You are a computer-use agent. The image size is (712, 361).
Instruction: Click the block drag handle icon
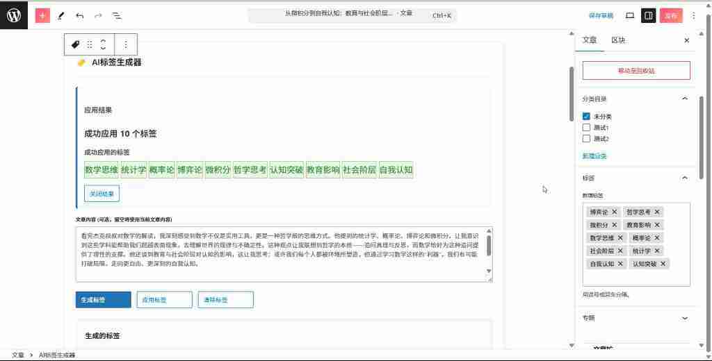pos(90,44)
